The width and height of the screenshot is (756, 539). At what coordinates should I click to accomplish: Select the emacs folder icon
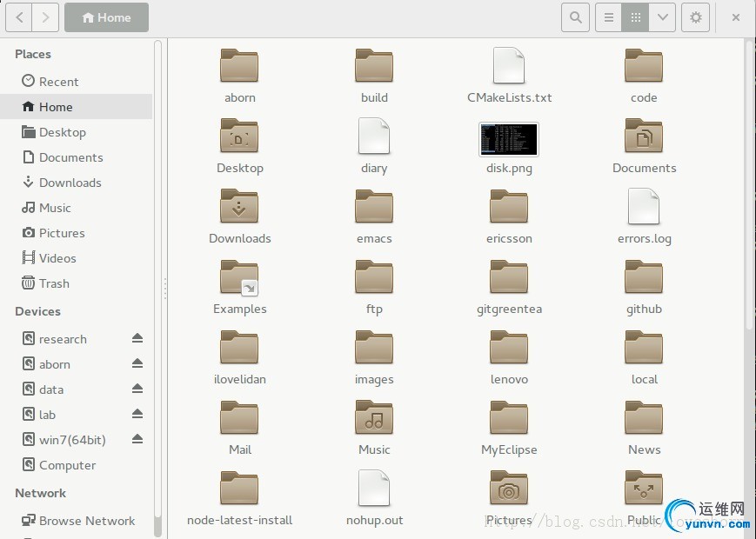[374, 206]
